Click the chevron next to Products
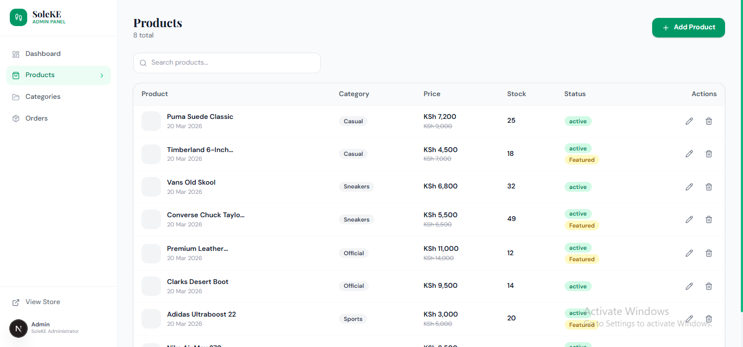The image size is (743, 347). (102, 75)
